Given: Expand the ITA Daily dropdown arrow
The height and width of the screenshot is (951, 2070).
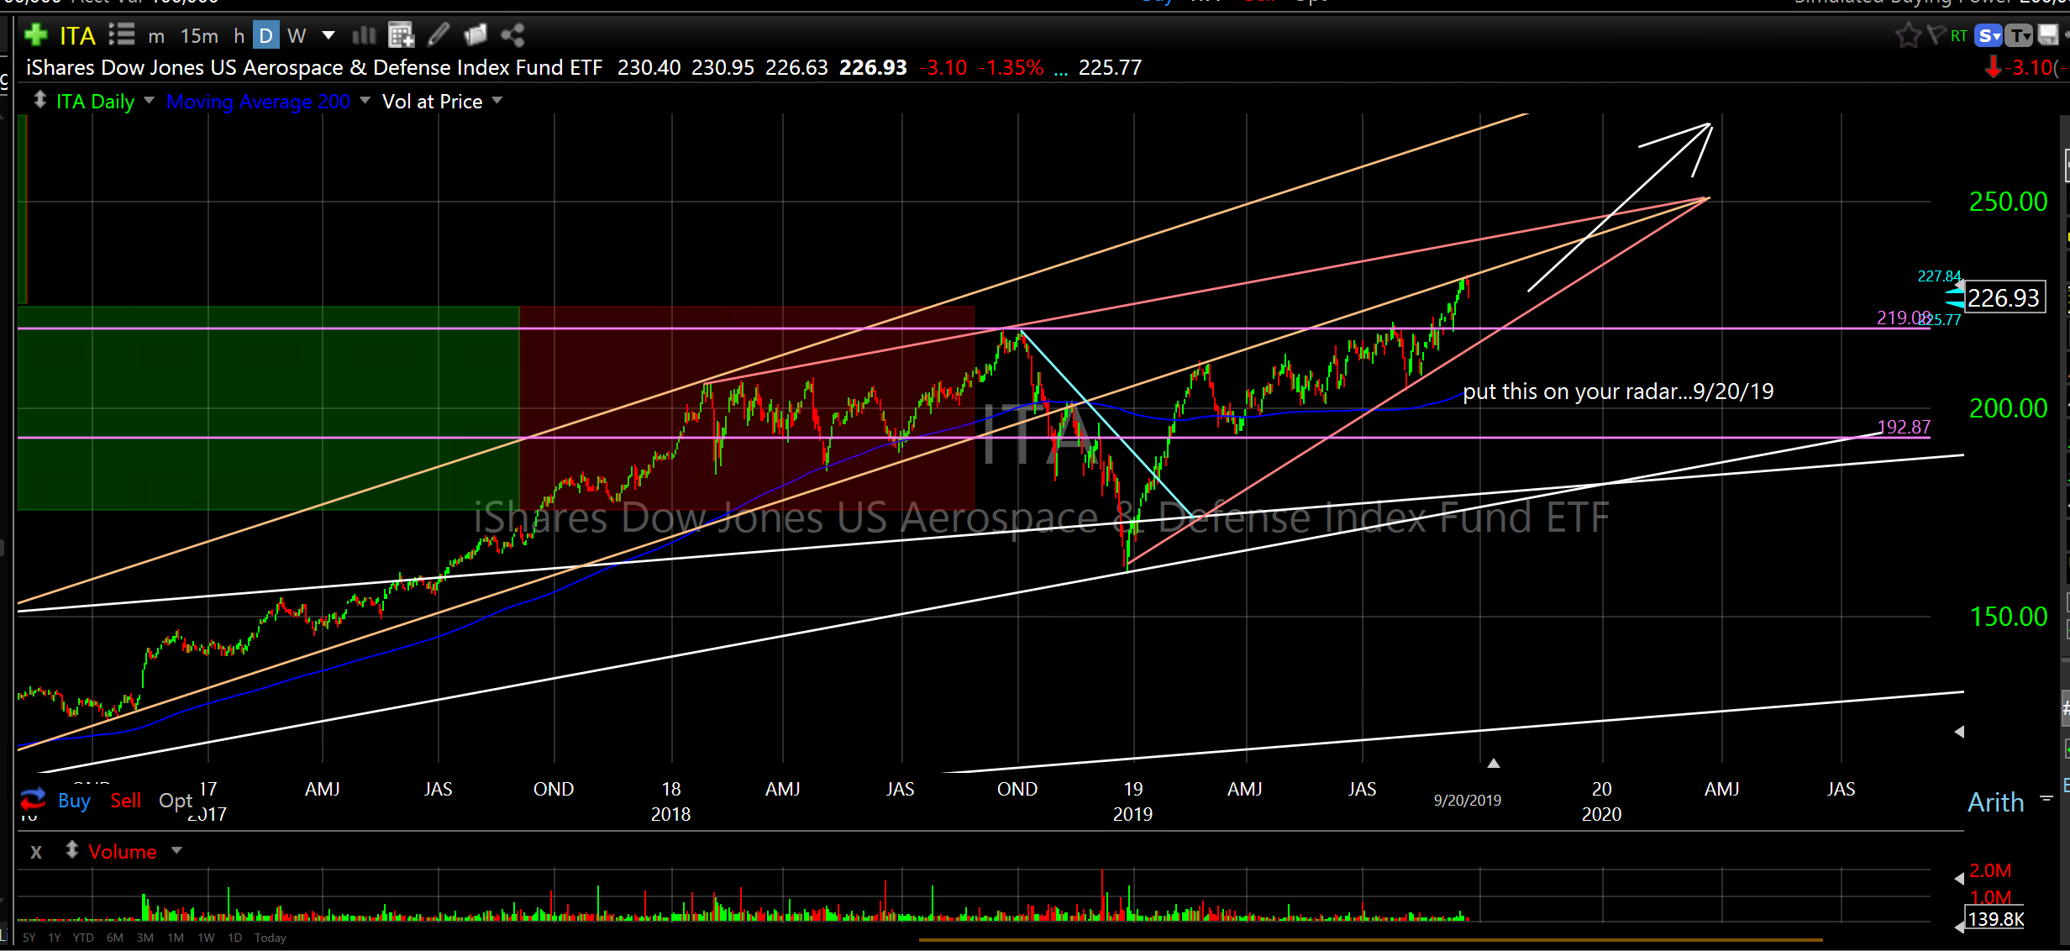Looking at the screenshot, I should [150, 101].
